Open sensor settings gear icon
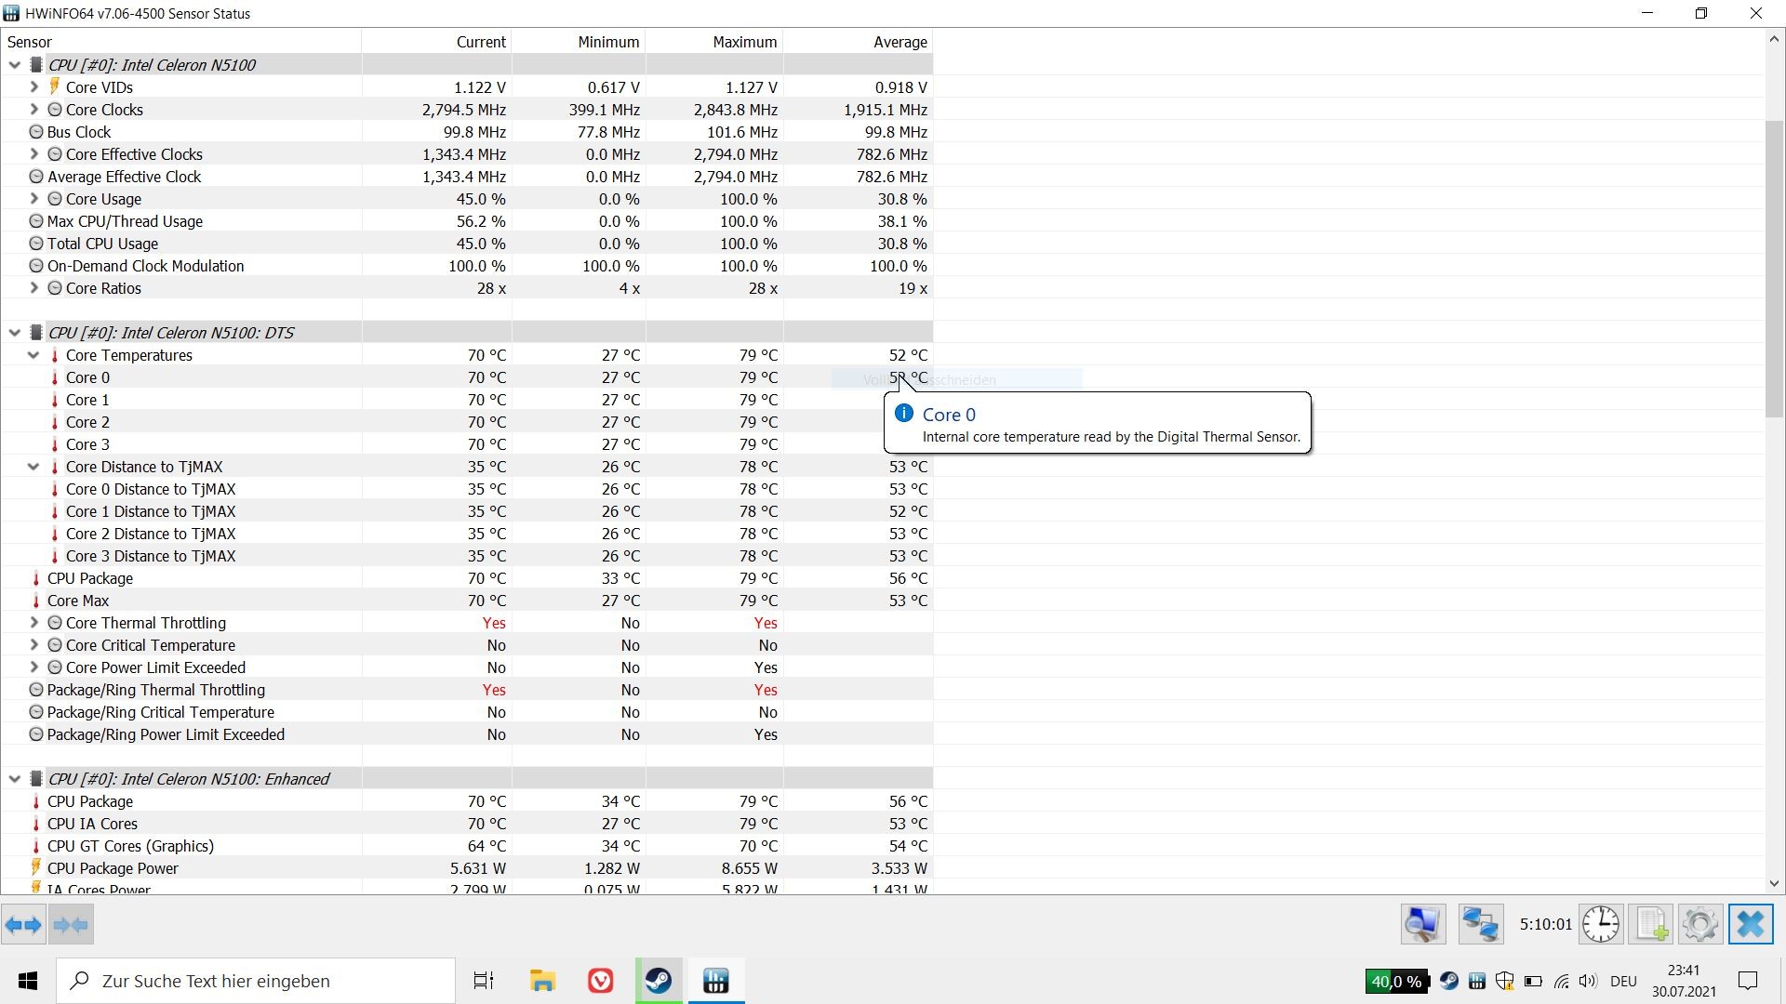 point(1700,925)
